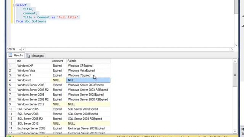Click the results grid scroll down arrow
Screen dimensions: 244x137
click(235, 131)
